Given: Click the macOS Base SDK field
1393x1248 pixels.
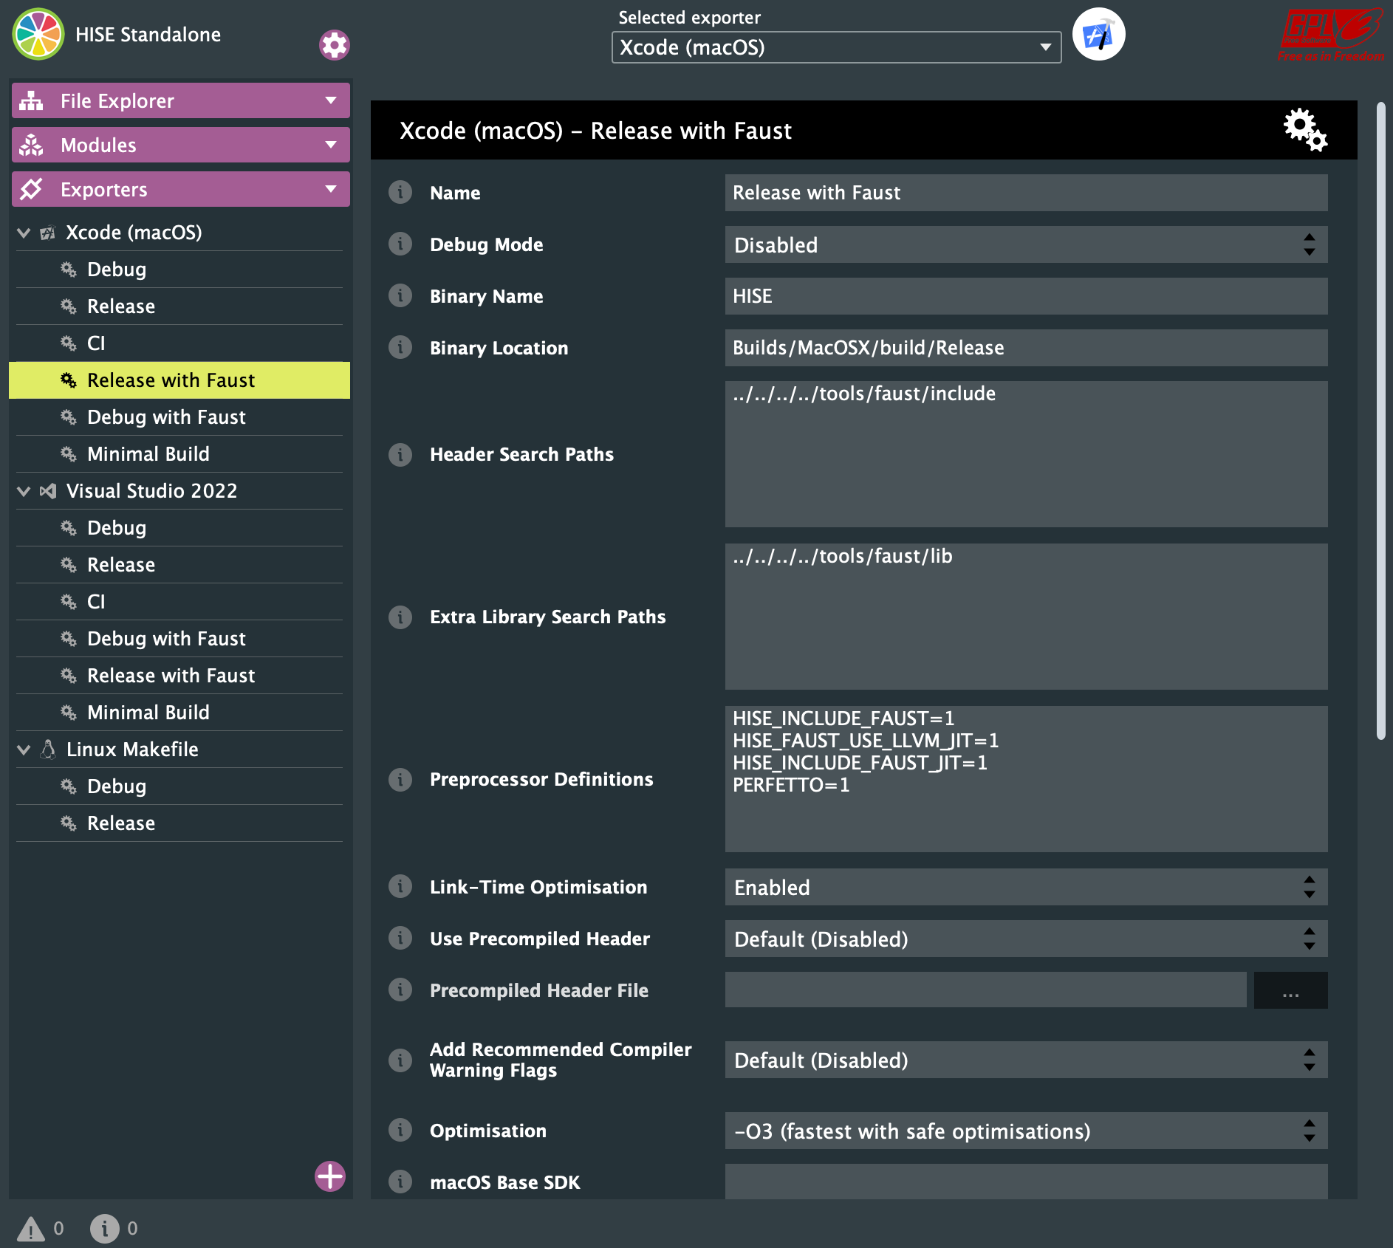Looking at the screenshot, I should pos(1026,1182).
